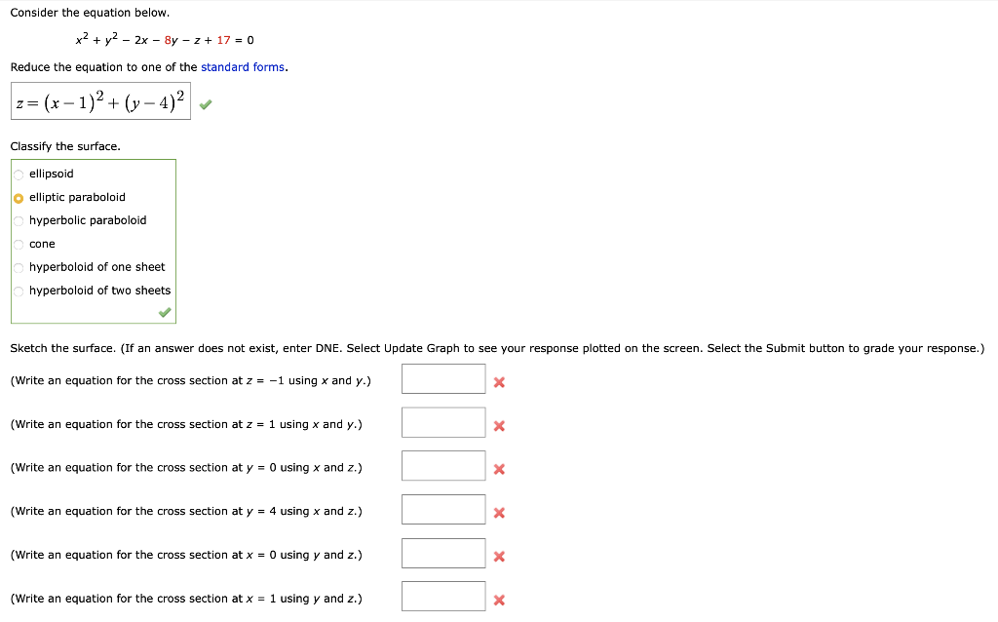Click green checkmark in classification box
The width and height of the screenshot is (998, 622).
click(165, 312)
